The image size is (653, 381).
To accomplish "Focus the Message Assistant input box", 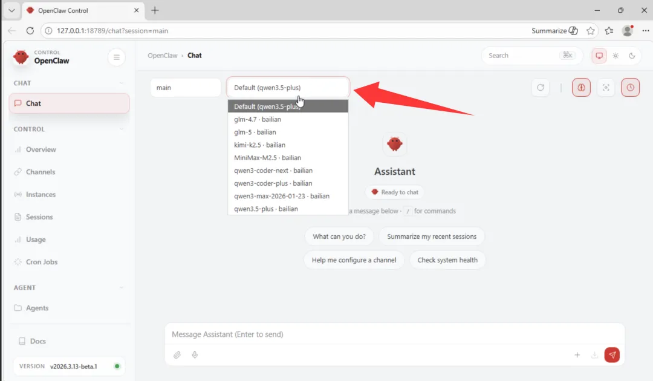I will (x=394, y=334).
